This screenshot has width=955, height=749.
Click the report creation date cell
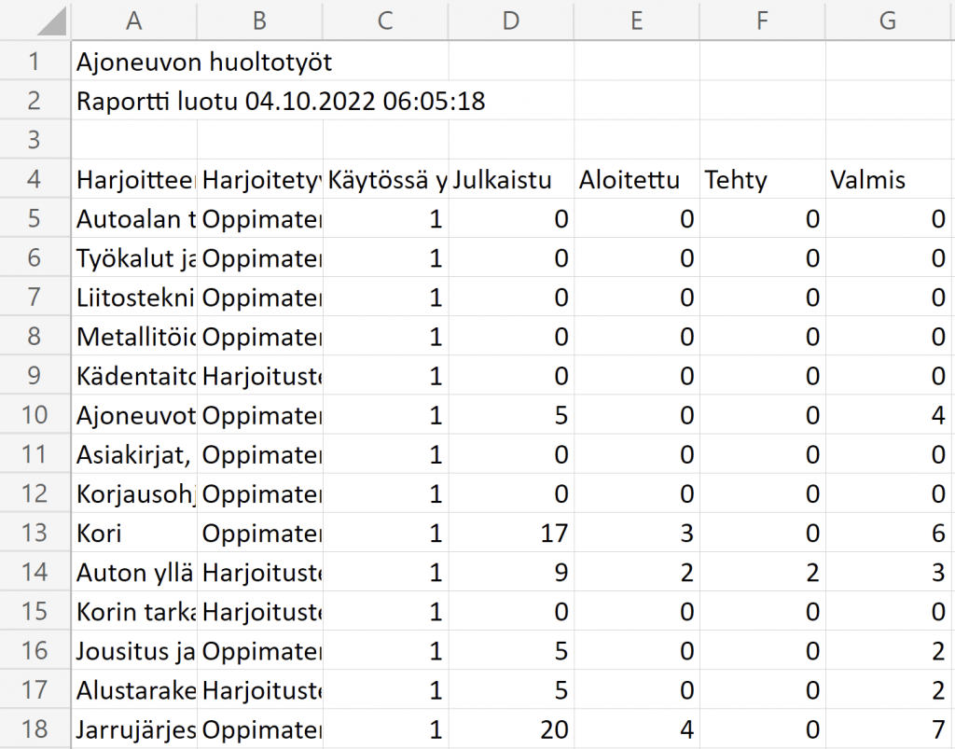(134, 101)
